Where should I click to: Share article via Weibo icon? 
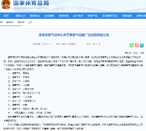tap(137, 45)
